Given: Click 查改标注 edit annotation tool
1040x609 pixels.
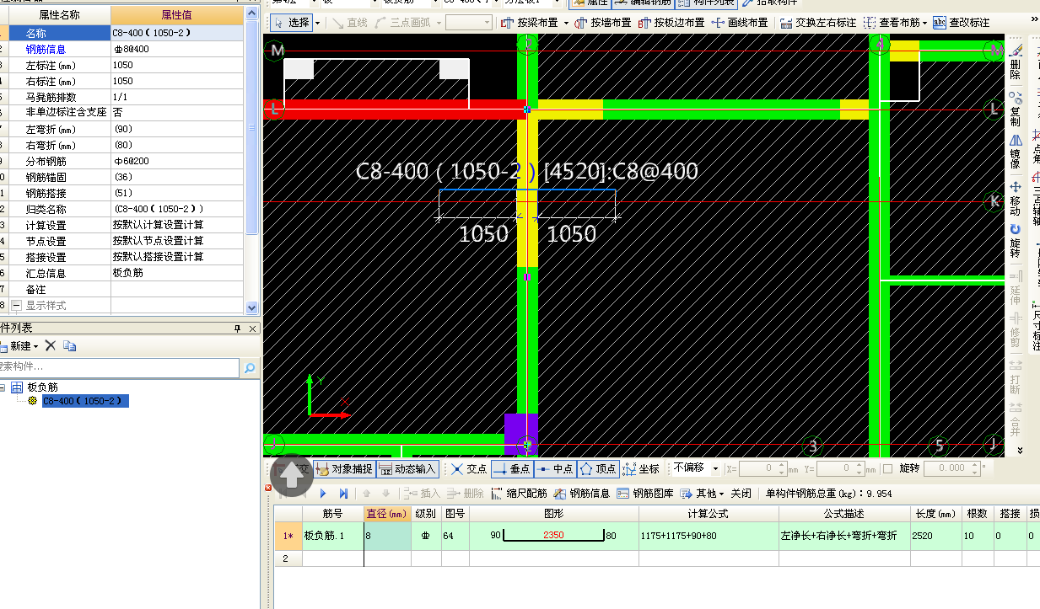Looking at the screenshot, I should pos(962,23).
